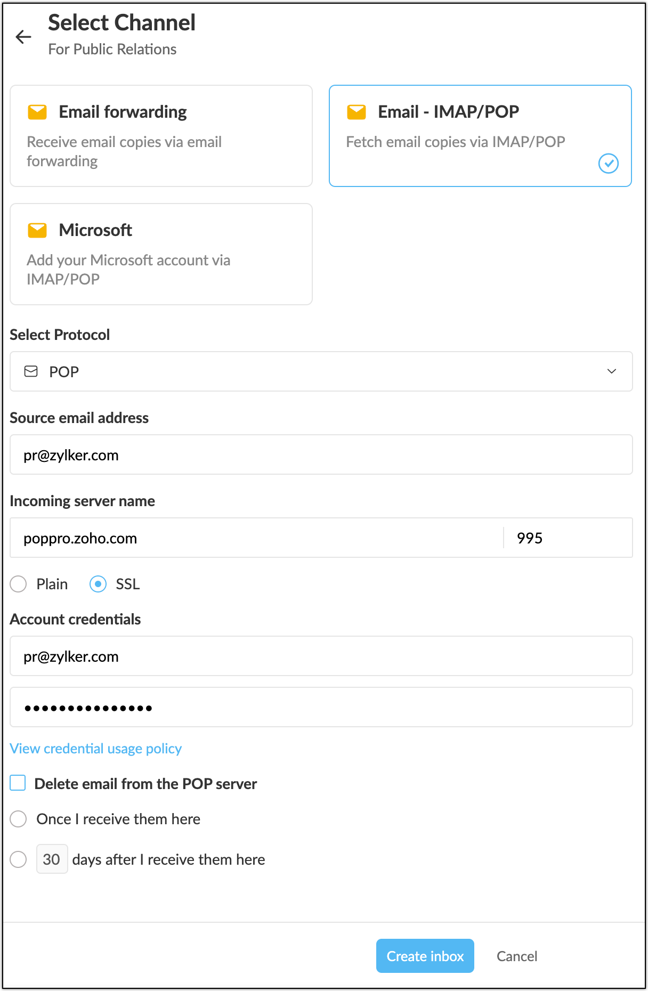Click the Source email address field
The image size is (648, 991).
(321, 454)
